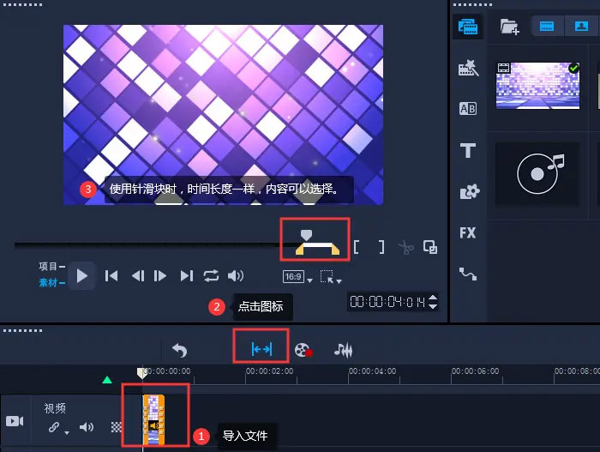Image resolution: width=600 pixels, height=452 pixels.
Task: Open the Instant Project templates panel
Action: 468,68
